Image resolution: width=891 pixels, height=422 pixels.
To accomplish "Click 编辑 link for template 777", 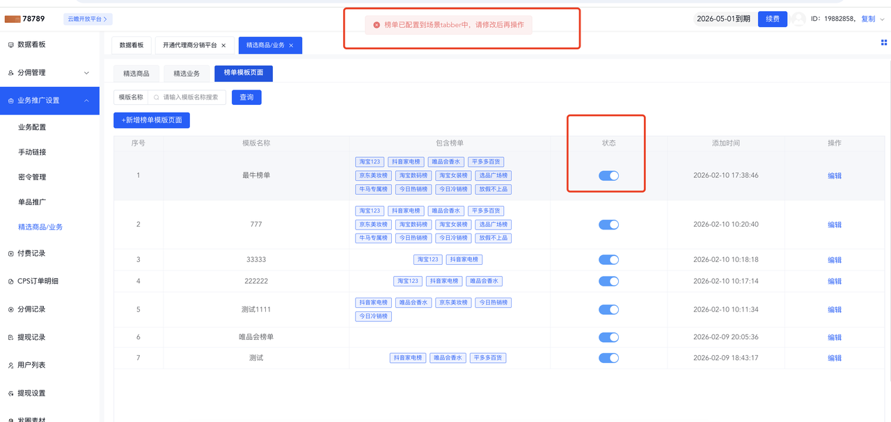I will point(834,225).
